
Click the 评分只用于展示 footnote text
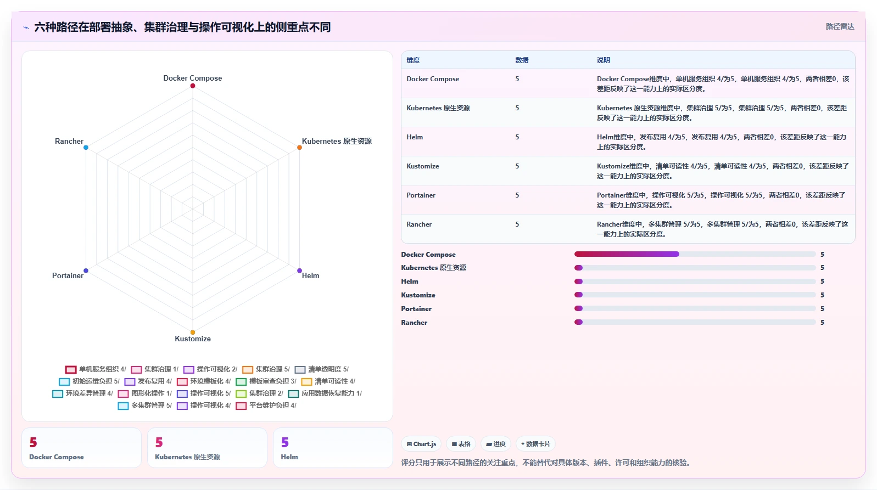tap(545, 463)
